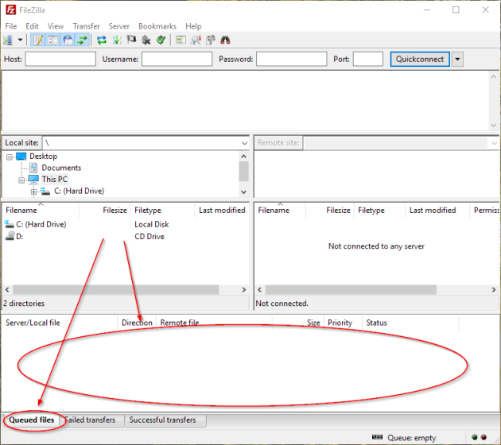Viewport: 501px width, 445px height.
Task: Open the directory listing filters icon
Action: [x=181, y=41]
